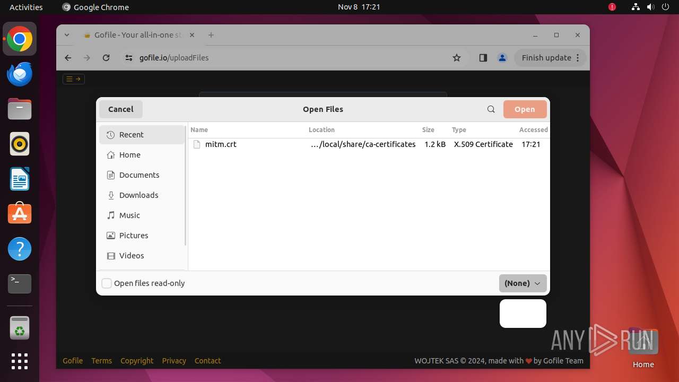Go to Pictures in places sidebar
The image size is (679, 382).
click(x=142, y=236)
